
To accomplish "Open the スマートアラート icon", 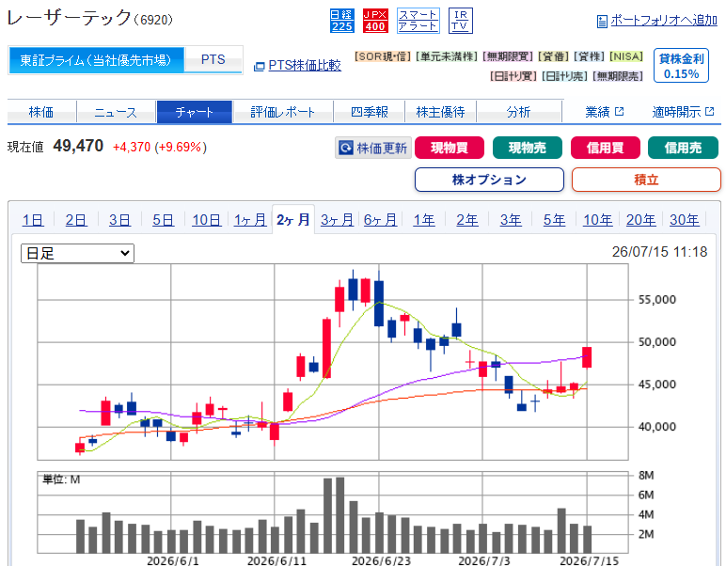I will (418, 21).
